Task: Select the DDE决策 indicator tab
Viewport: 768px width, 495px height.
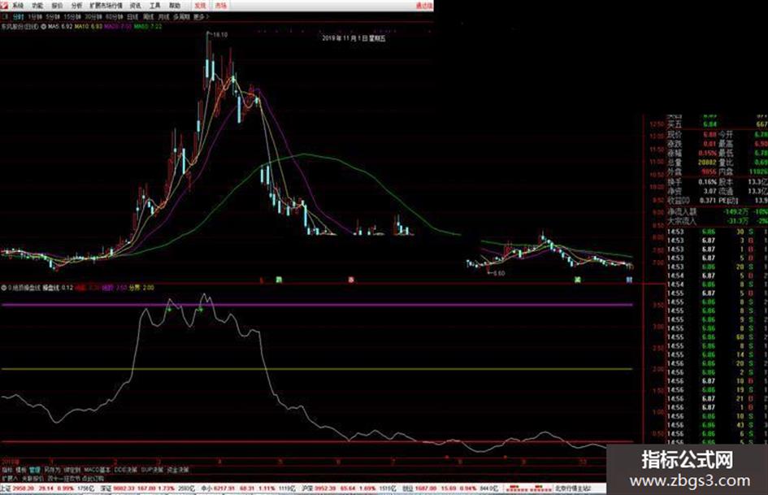Action: (126, 470)
